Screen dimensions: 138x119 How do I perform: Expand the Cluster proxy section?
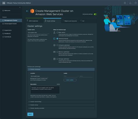pyautogui.click(x=61, y=105)
